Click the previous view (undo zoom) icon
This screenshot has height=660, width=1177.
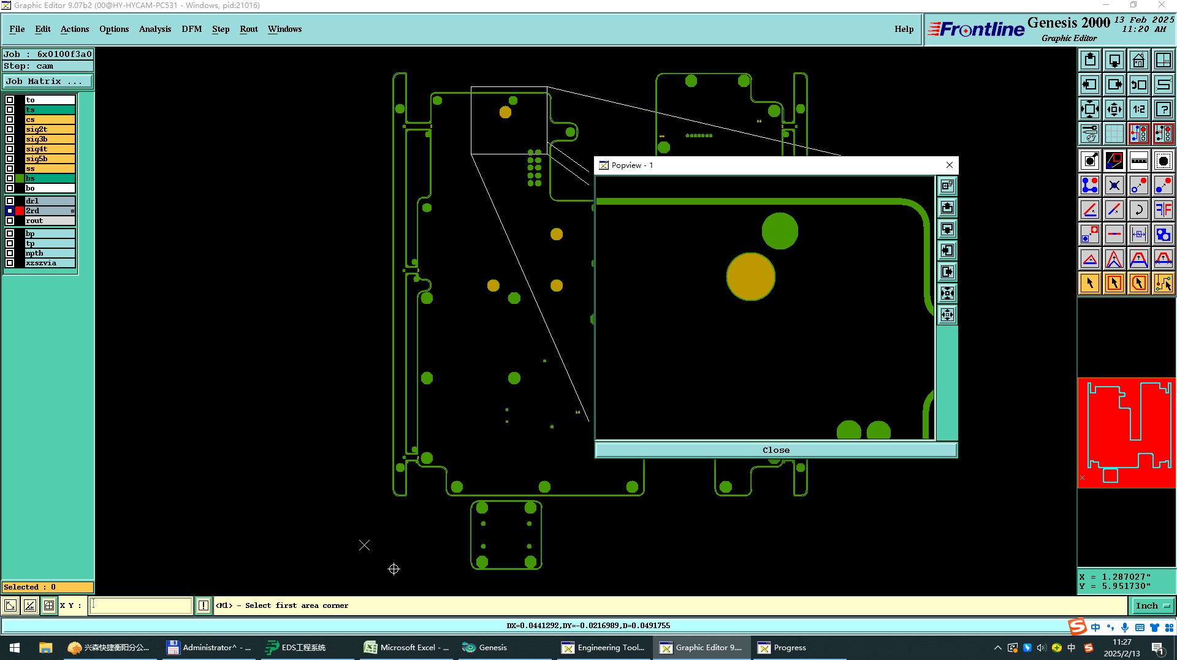[x=1139, y=85]
